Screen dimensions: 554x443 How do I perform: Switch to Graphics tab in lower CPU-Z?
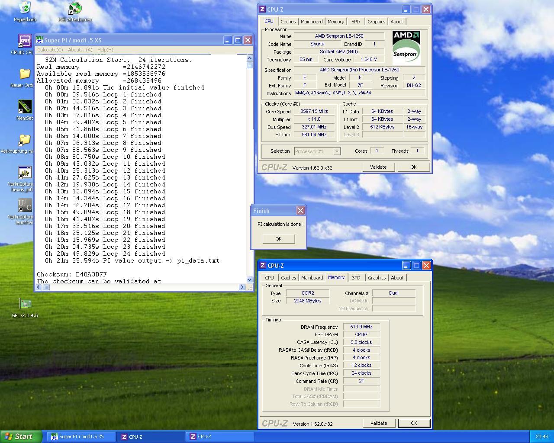[377, 278]
